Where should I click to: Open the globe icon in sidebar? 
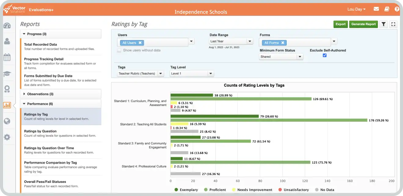pyautogui.click(x=7, y=121)
